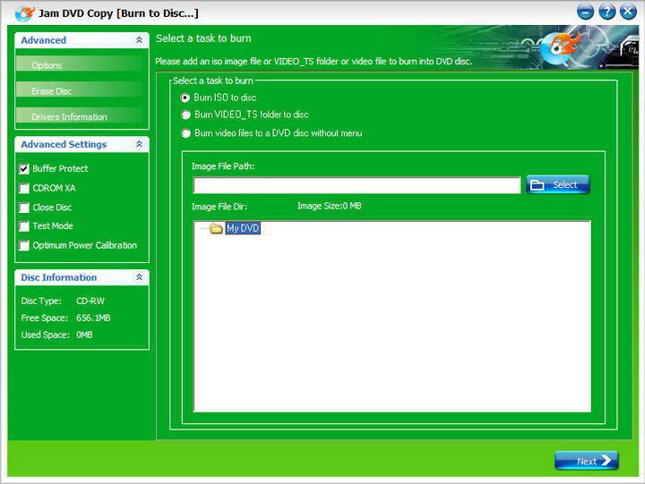Minimize the Jam DVD Copy window
Screen dimensions: 645x484
coord(585,12)
